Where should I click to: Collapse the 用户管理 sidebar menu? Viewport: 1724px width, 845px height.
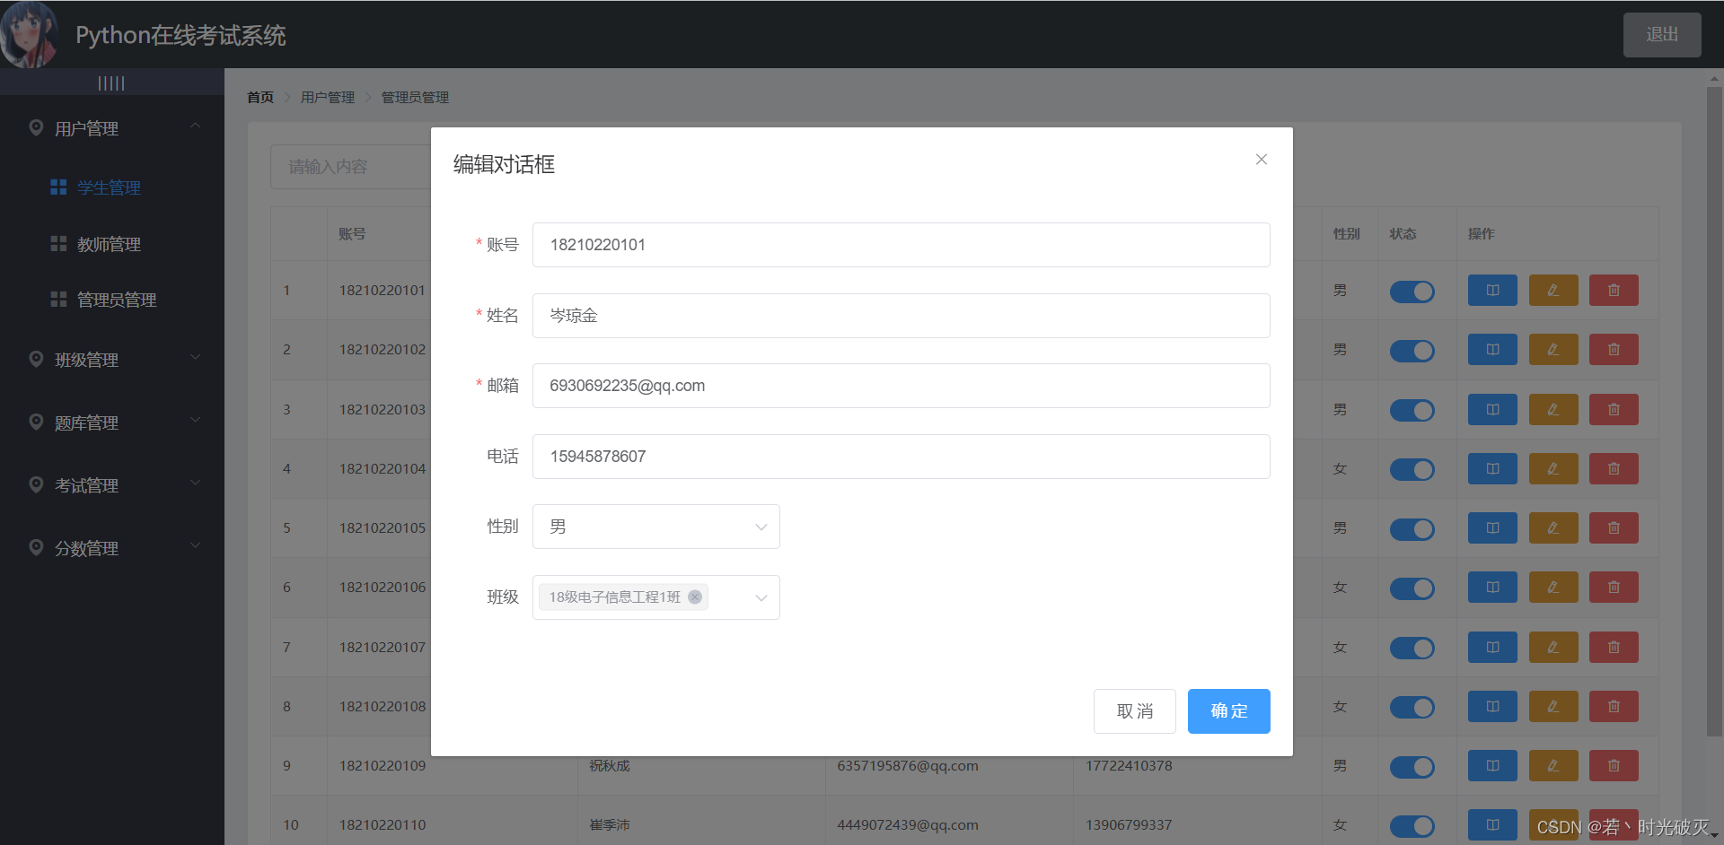112,128
